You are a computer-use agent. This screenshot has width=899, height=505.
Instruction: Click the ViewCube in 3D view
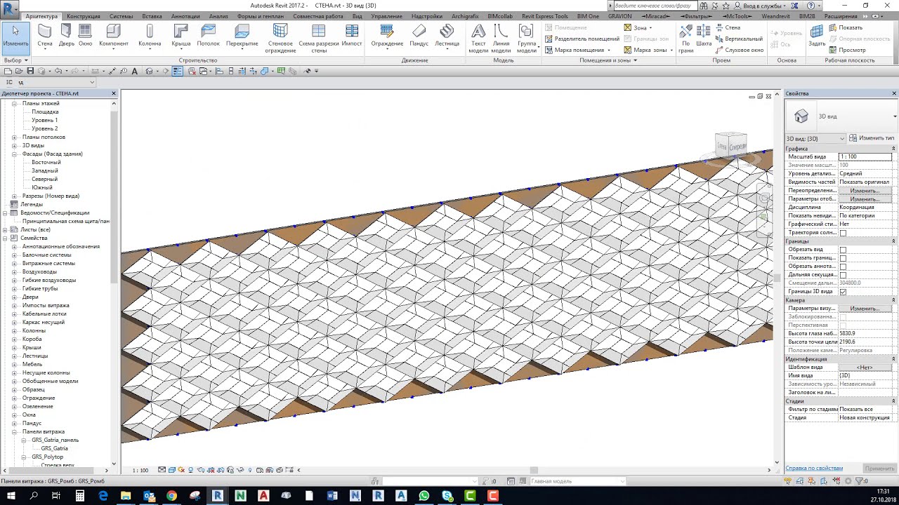(x=731, y=146)
